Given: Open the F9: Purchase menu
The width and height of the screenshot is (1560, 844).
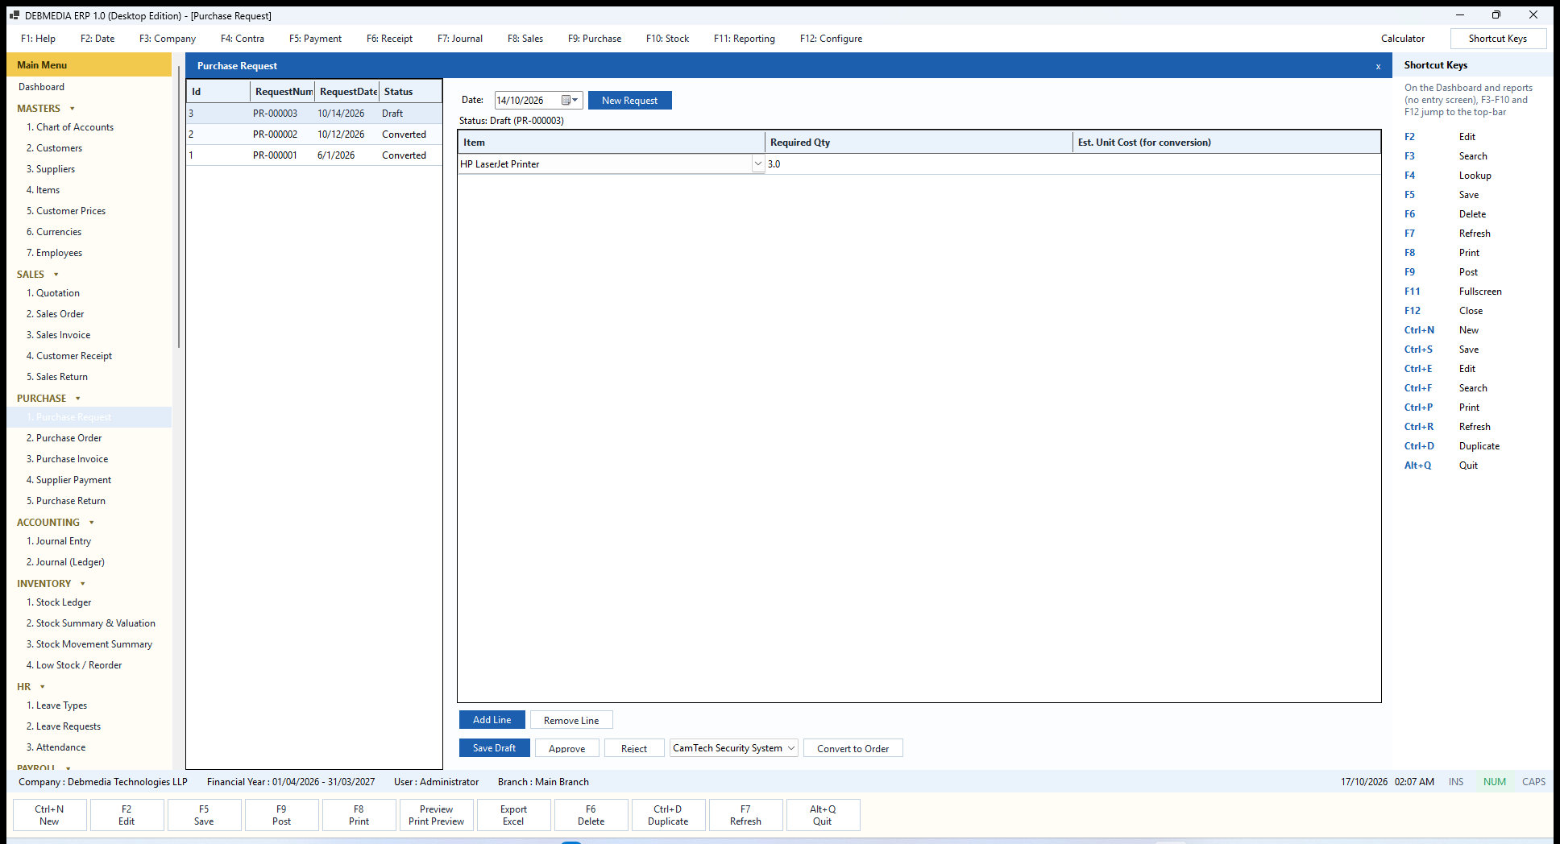Looking at the screenshot, I should [x=595, y=39].
